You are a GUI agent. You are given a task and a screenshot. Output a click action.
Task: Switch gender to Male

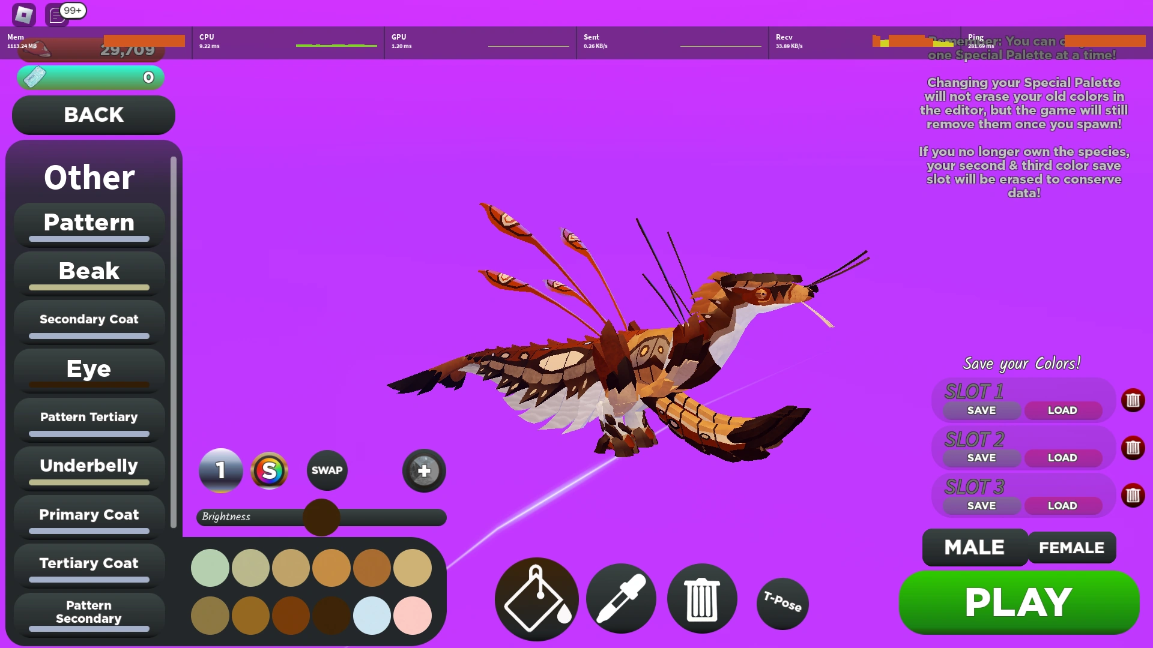974,547
